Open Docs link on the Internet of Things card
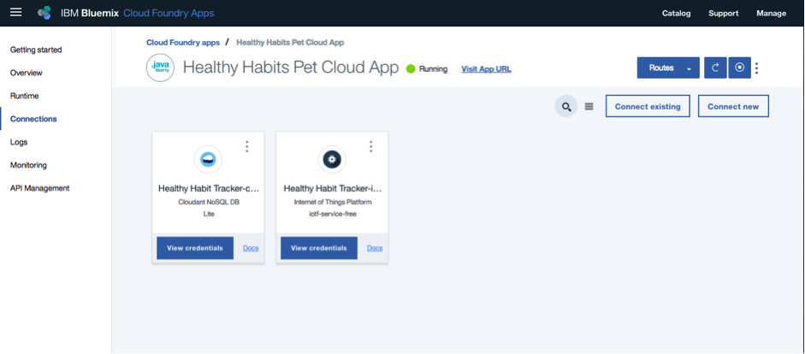This screenshot has width=805, height=354. pyautogui.click(x=375, y=248)
